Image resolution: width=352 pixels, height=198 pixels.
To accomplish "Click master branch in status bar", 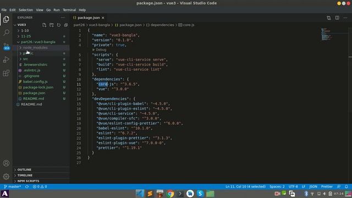I will tap(13, 186).
